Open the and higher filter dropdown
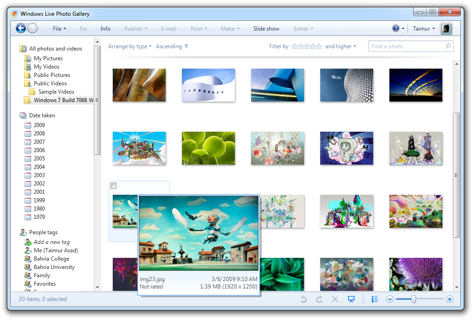The height and width of the screenshot is (320, 472). tap(341, 46)
